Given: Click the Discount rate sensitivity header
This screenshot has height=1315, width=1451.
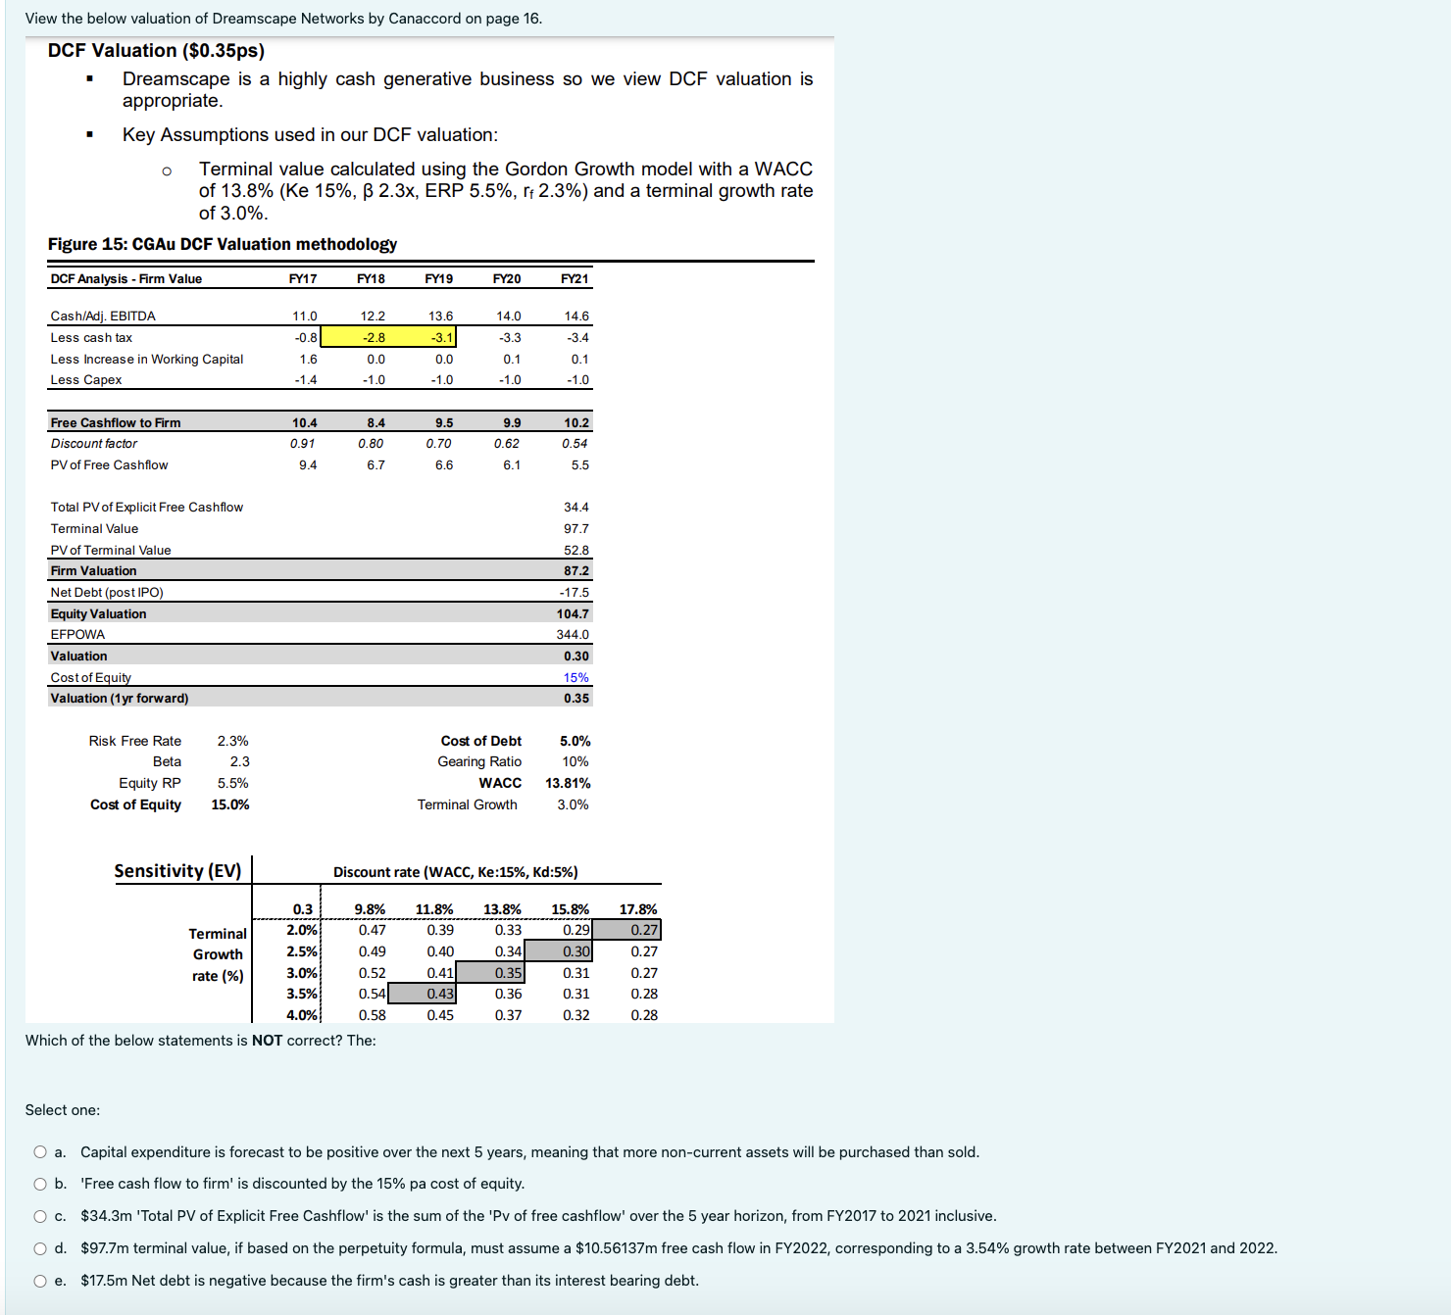Looking at the screenshot, I should pyautogui.click(x=457, y=871).
